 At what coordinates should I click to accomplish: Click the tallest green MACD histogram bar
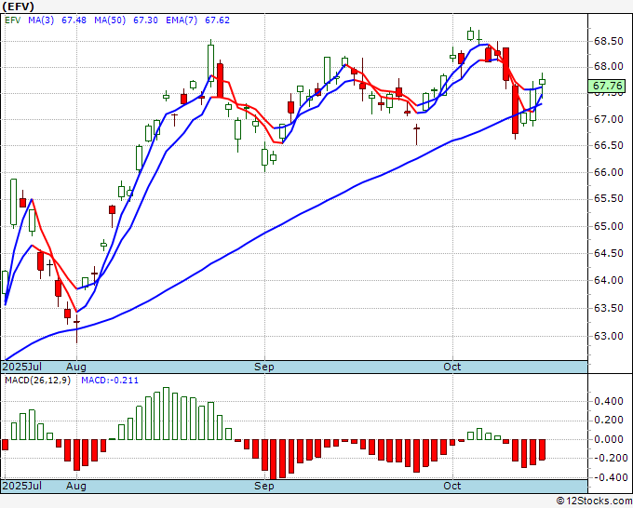tap(166, 414)
